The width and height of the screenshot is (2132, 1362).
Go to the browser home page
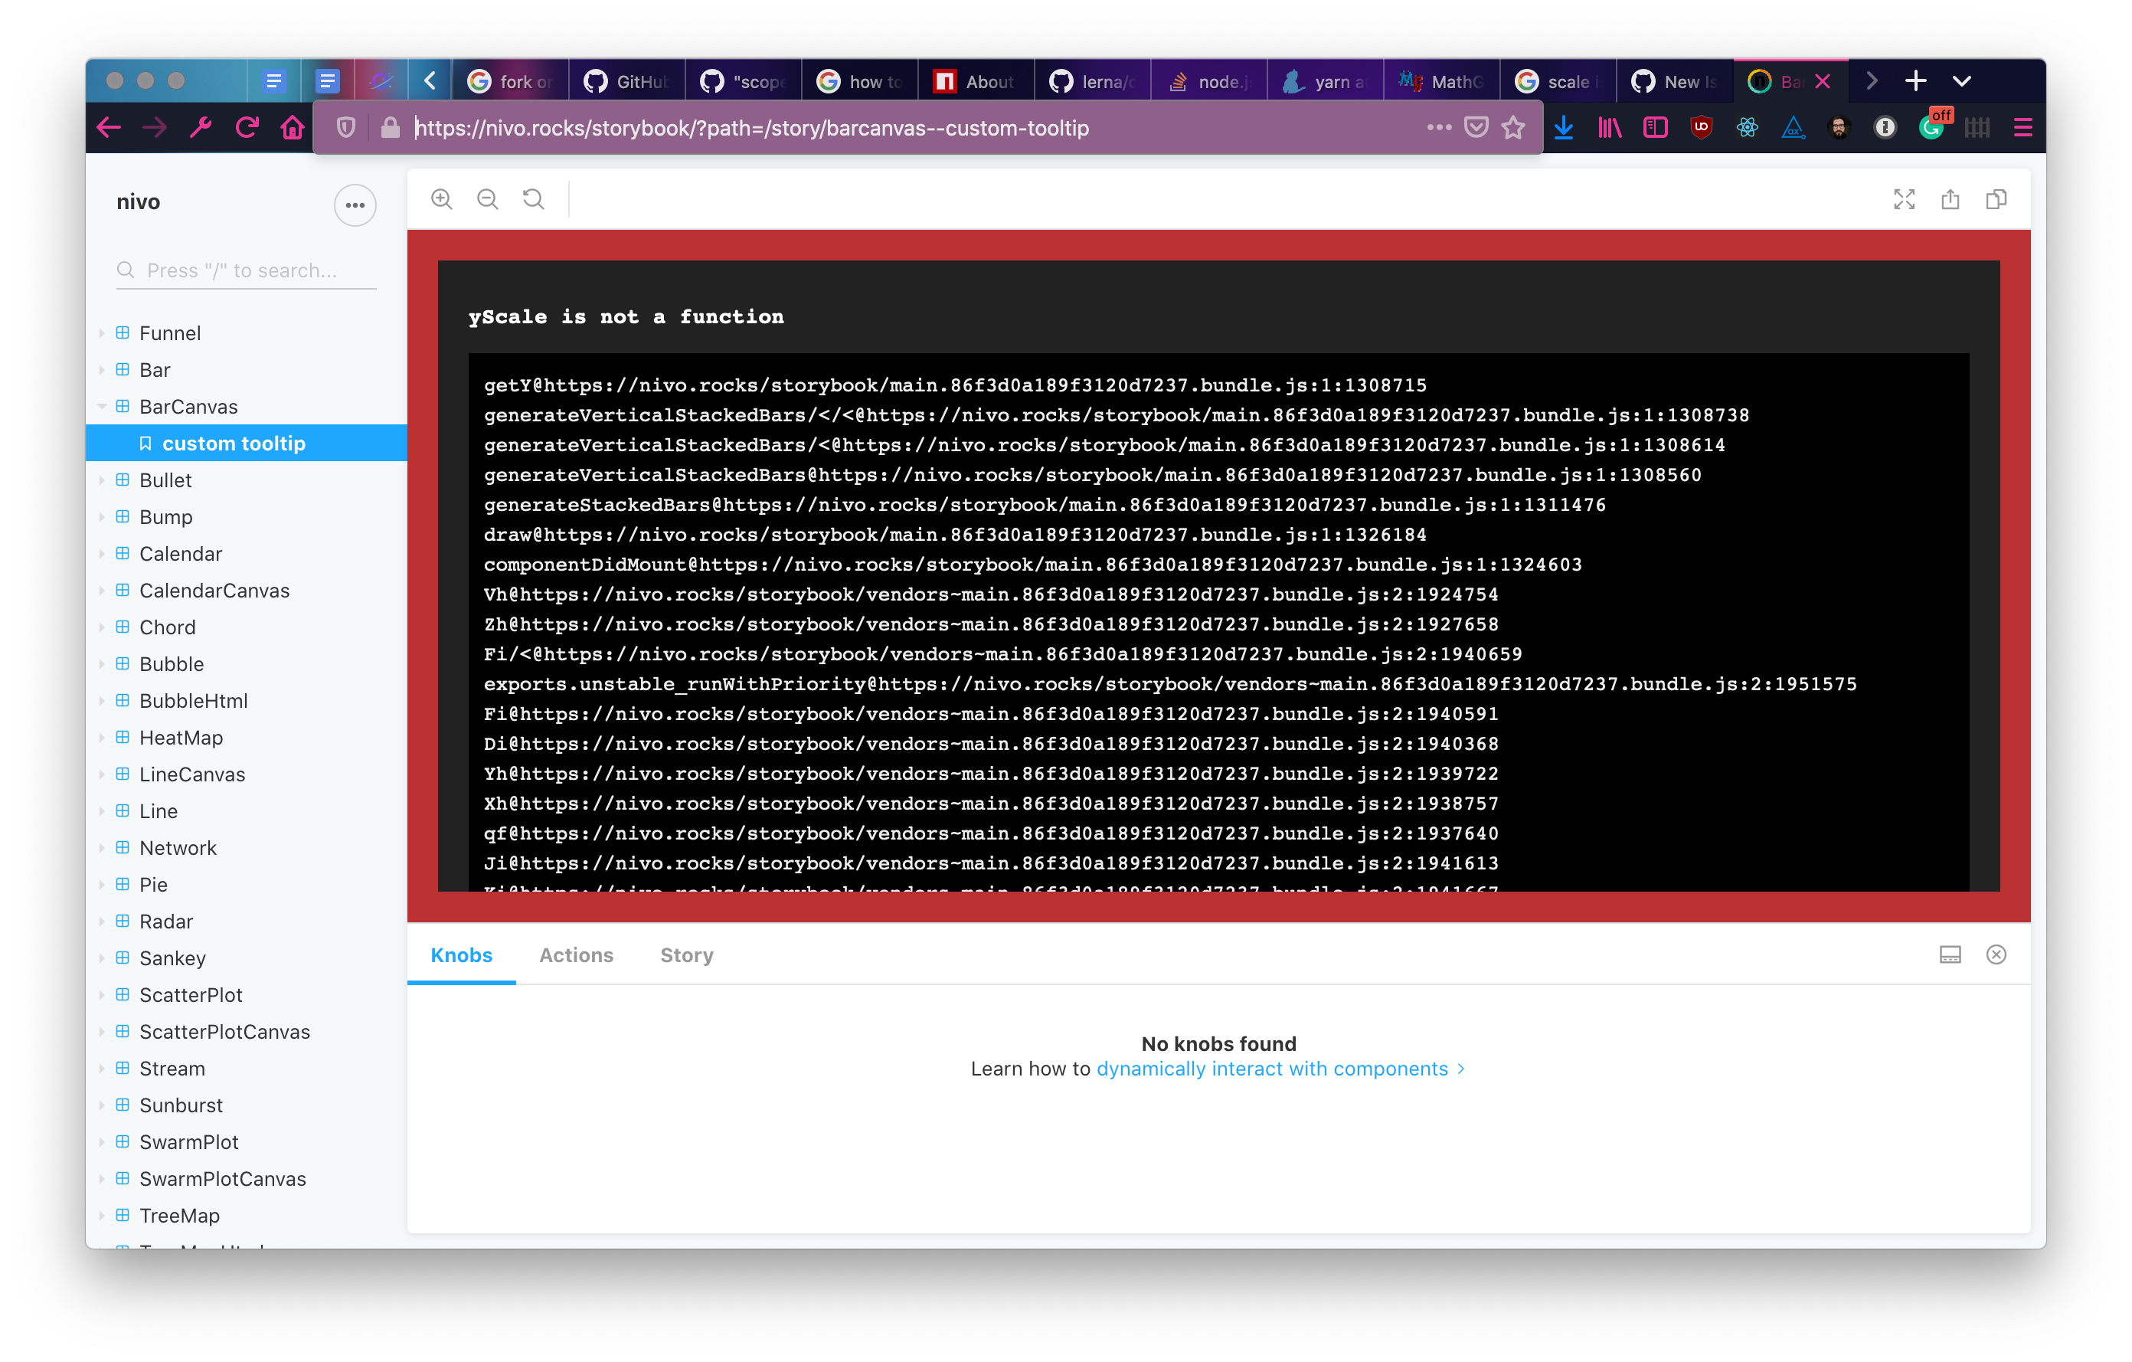pos(293,127)
